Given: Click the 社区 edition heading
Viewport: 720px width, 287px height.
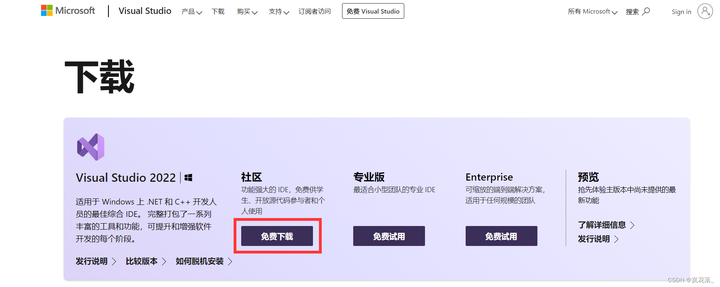Looking at the screenshot, I should pyautogui.click(x=252, y=177).
